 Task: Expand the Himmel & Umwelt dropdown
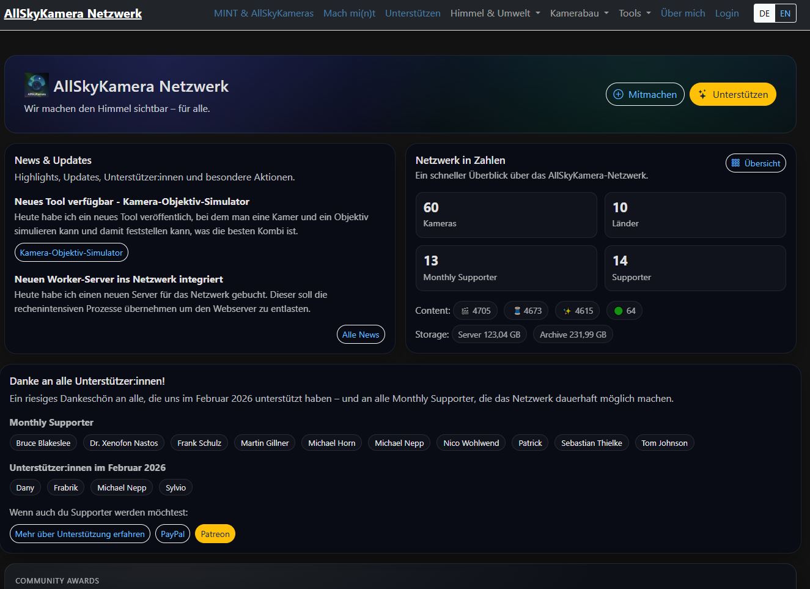click(495, 13)
